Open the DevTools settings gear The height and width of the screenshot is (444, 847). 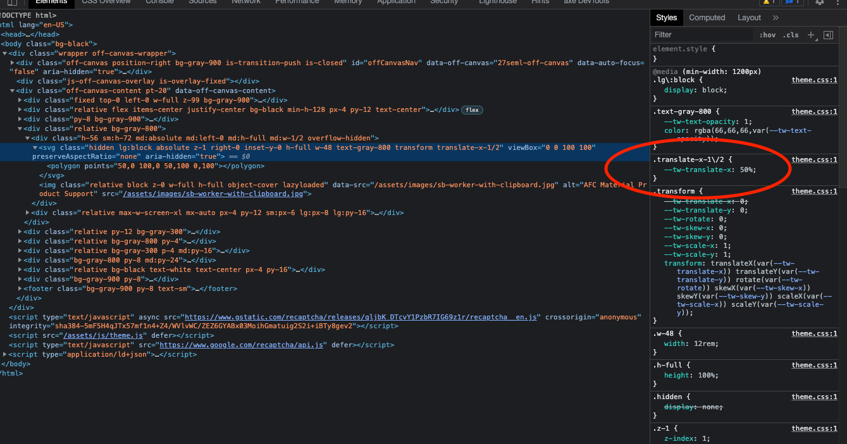[x=820, y=3]
